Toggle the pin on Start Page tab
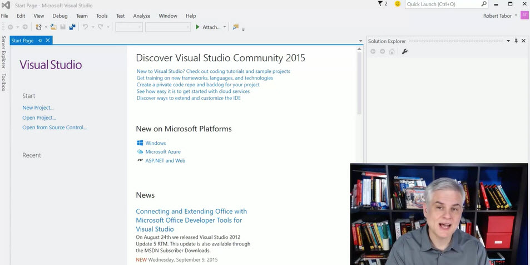The image size is (530, 265). (40, 41)
